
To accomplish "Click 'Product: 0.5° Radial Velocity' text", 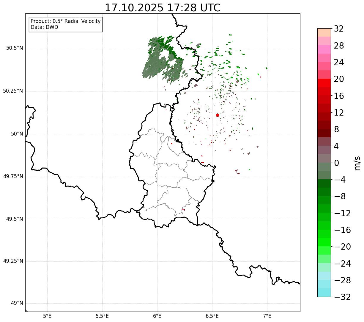I will pyautogui.click(x=66, y=21).
